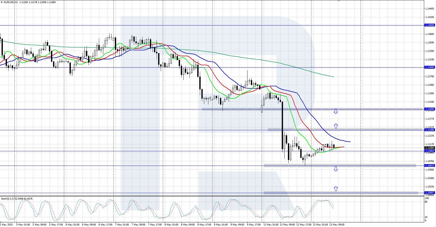The width and height of the screenshot is (436, 227).
Task: Select the blue 1.14006 price level label
Action: click(430, 25)
